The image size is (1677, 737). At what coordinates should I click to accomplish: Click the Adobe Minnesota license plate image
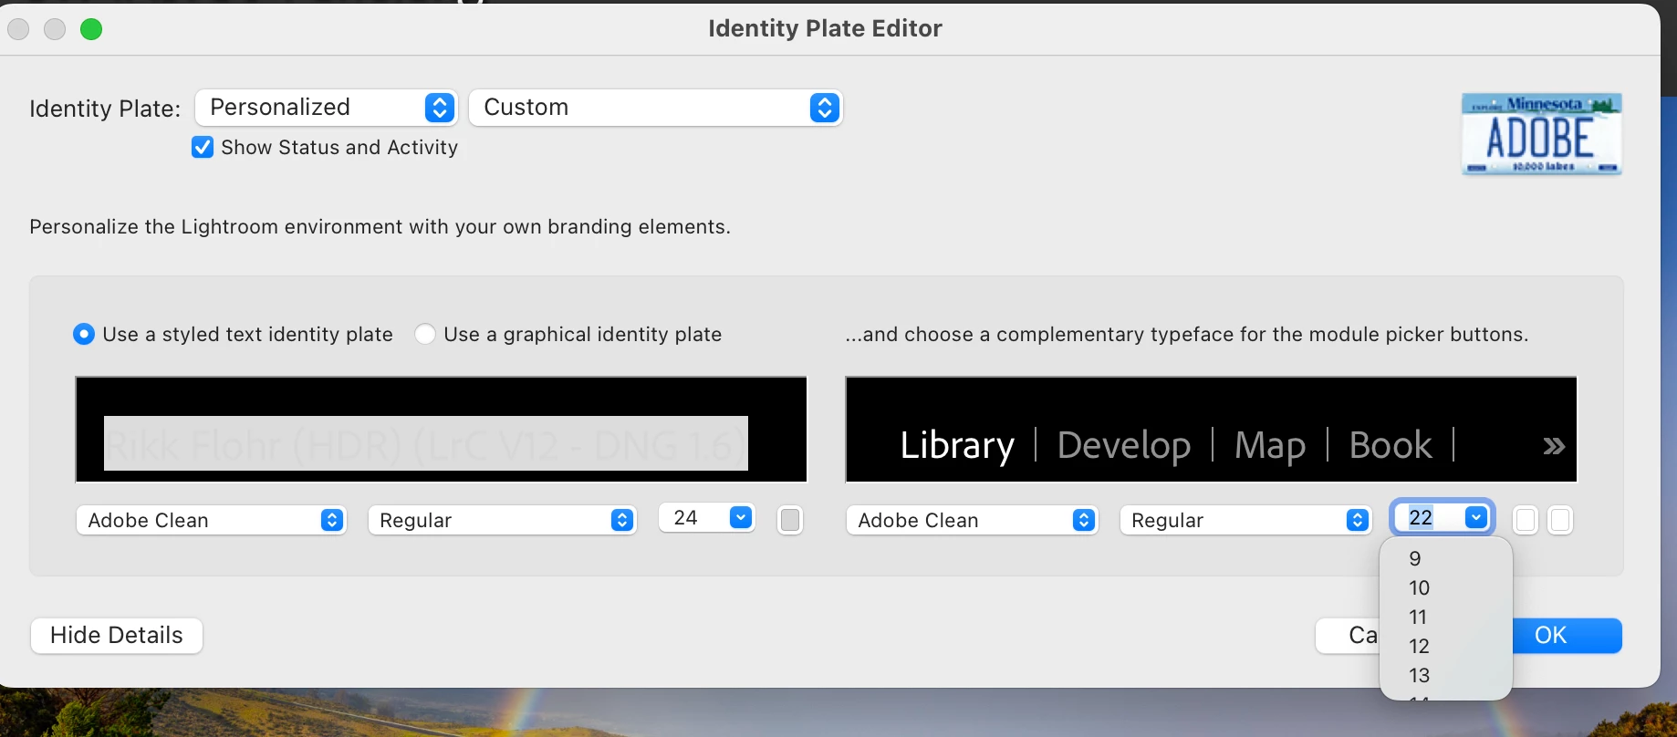tap(1541, 134)
